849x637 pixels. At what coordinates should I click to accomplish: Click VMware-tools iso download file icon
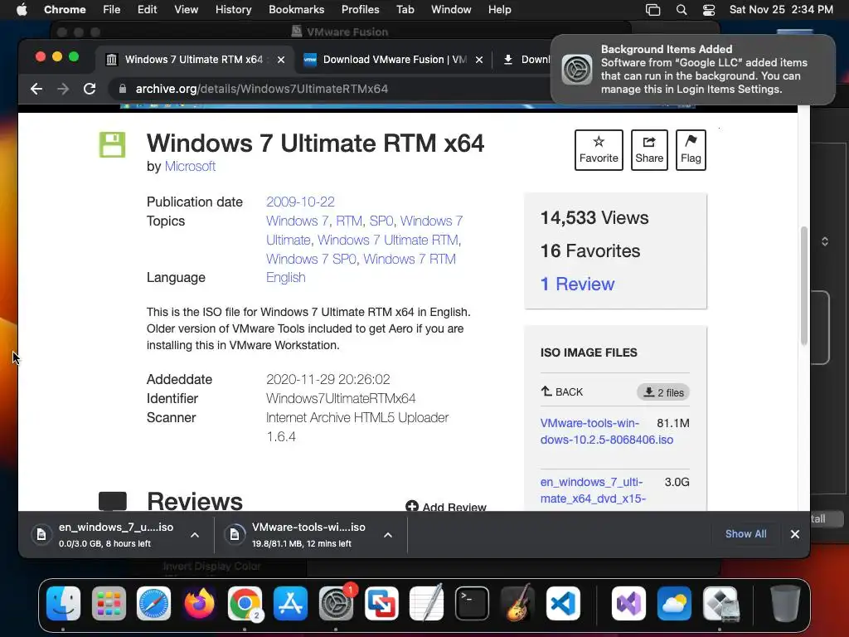235,535
